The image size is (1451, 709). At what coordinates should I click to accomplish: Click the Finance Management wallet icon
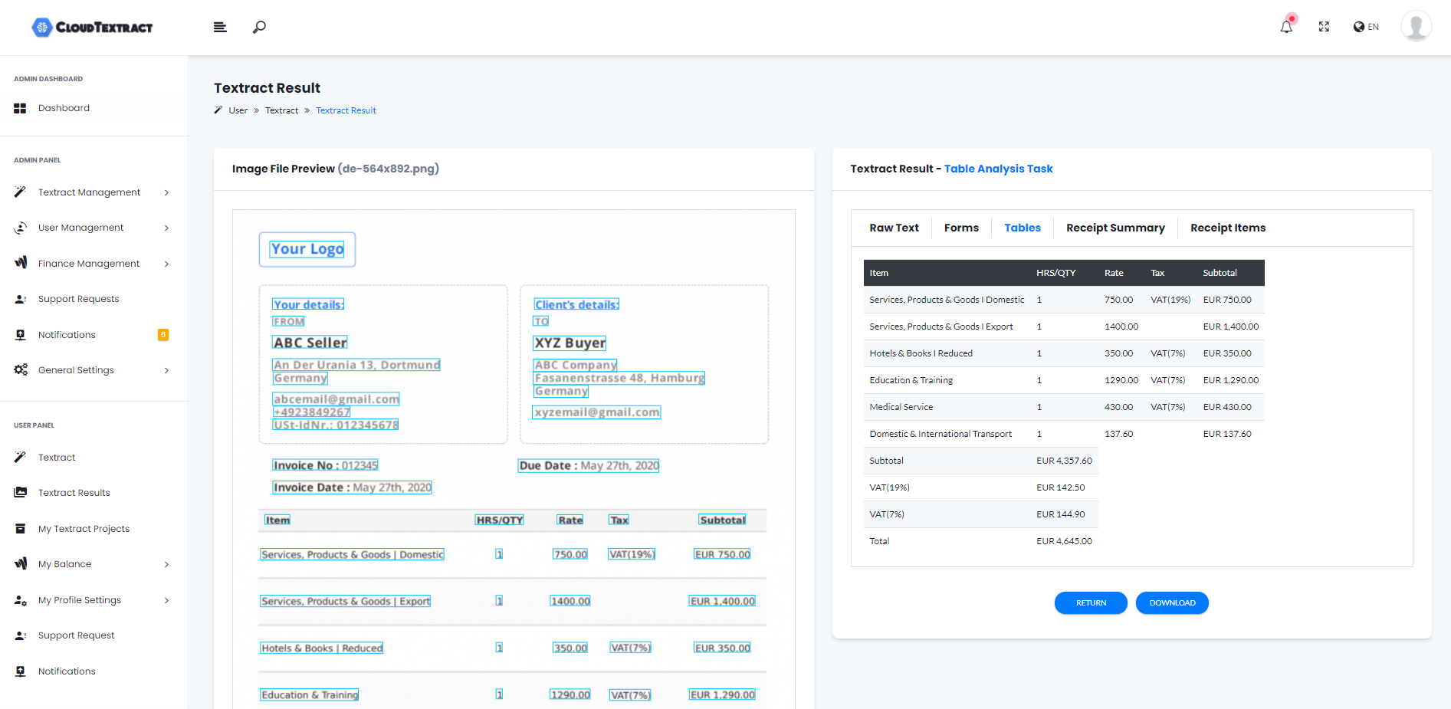coord(20,263)
